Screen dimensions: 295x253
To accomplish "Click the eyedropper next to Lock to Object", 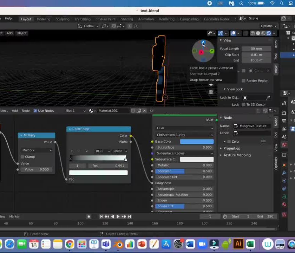I will [x=268, y=98].
